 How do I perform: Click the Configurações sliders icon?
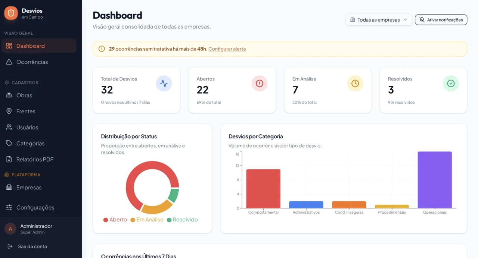(9, 207)
